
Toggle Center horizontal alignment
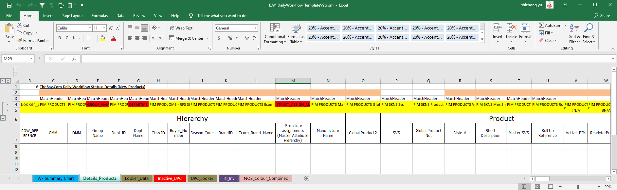click(x=137, y=38)
